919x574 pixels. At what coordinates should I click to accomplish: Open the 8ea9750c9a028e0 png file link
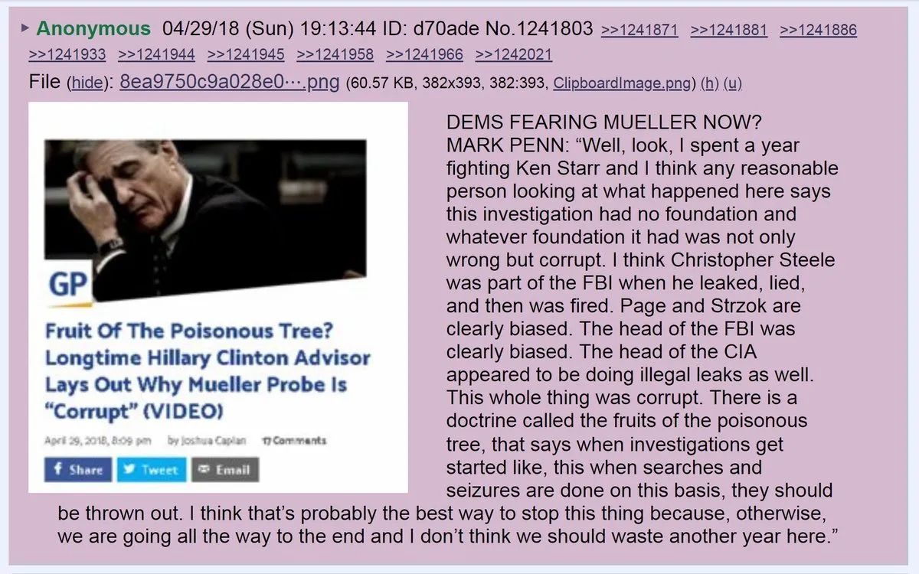(x=229, y=81)
